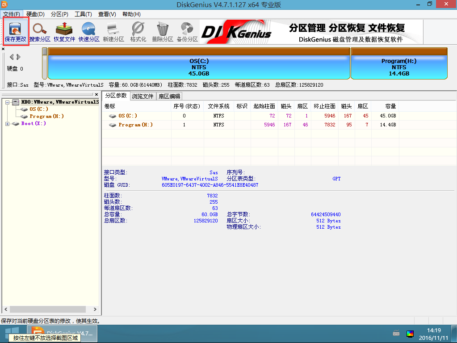Viewport: 457px width, 343px height.
Task: Click the GPT partition table type value
Action: point(336,179)
